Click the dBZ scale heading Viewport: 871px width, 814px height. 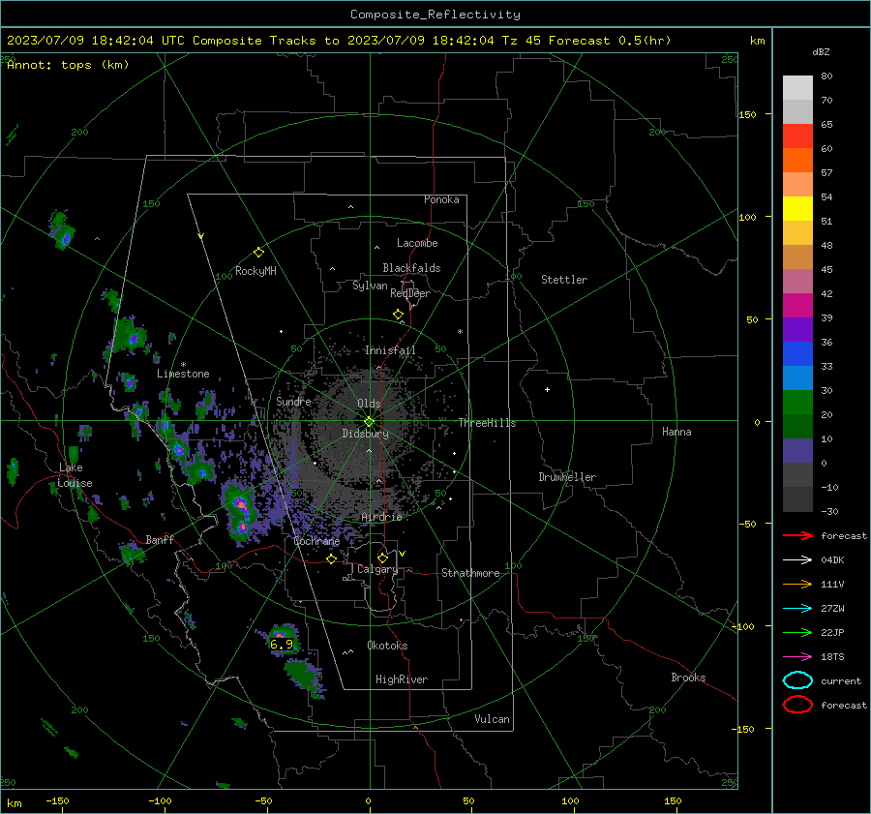821,51
